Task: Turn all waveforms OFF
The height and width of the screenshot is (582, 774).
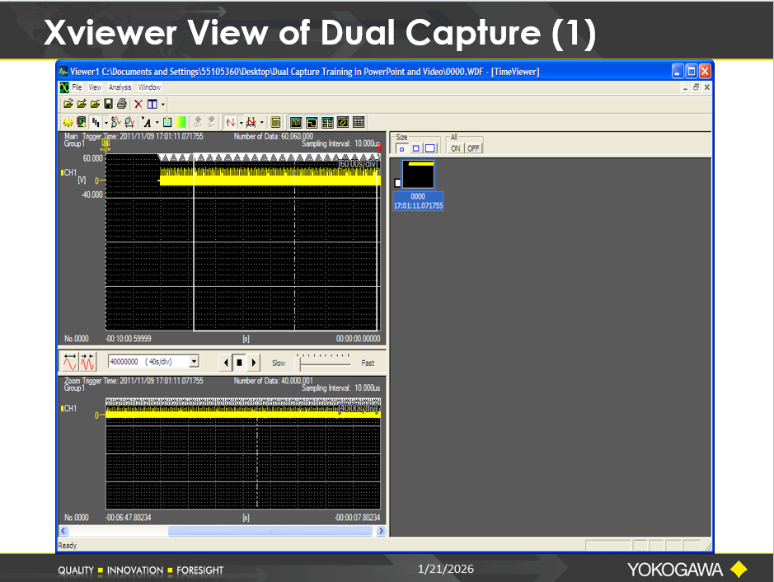Action: click(473, 148)
